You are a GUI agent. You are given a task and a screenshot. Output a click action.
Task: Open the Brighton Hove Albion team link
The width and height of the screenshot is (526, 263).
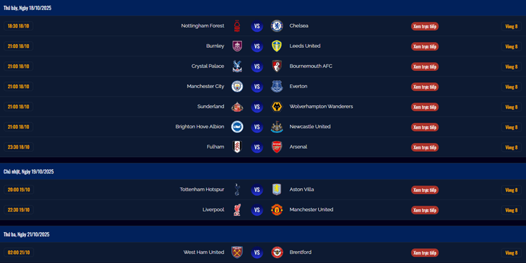click(x=200, y=126)
